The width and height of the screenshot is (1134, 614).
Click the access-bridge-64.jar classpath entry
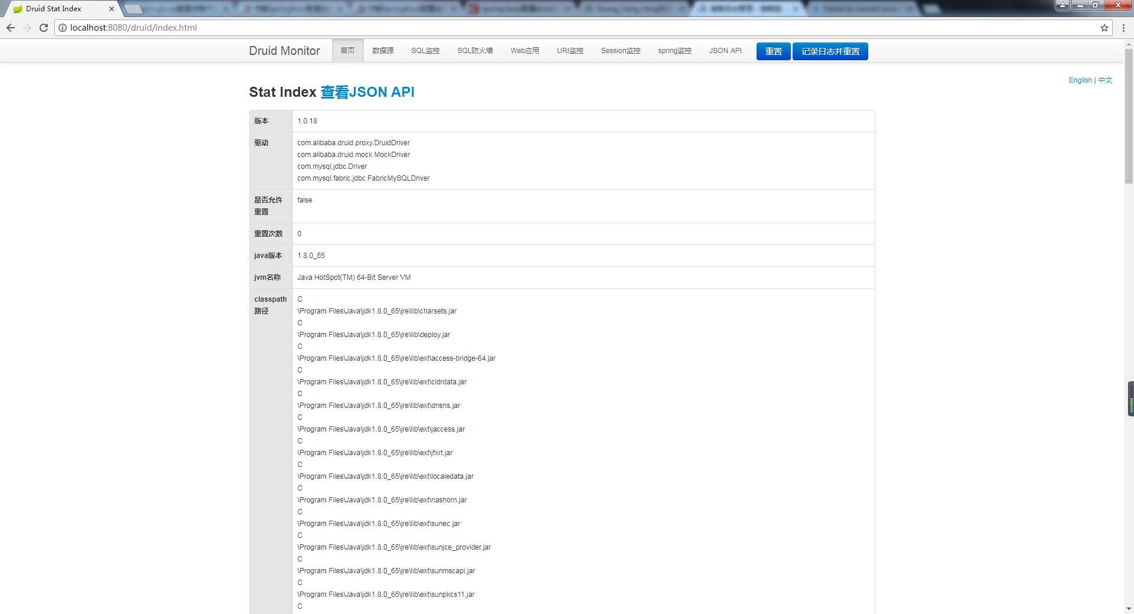click(x=396, y=358)
